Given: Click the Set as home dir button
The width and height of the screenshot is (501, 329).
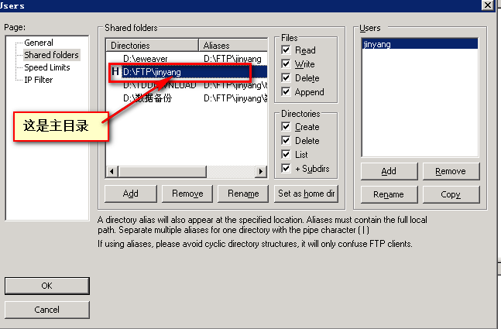Looking at the screenshot, I should (x=306, y=194).
